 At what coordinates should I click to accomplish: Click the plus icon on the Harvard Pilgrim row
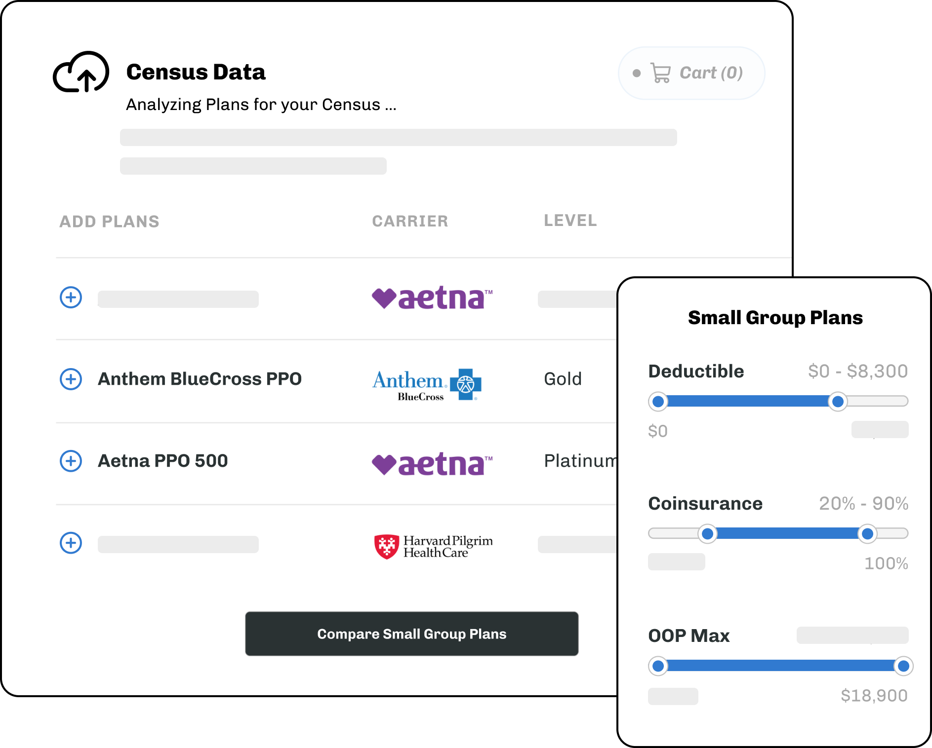pyautogui.click(x=71, y=543)
